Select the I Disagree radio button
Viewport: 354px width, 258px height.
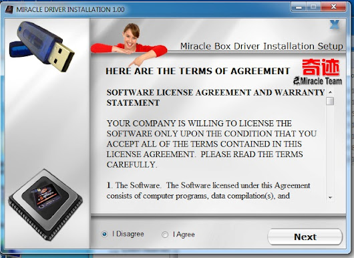coord(104,234)
